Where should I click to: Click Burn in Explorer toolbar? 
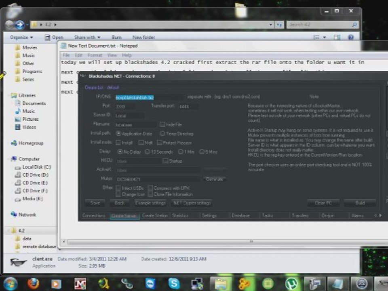(x=116, y=37)
